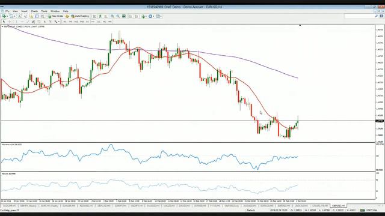Expand the Profiles dropdown arrow
This screenshot has width=385, height=216.
[x=14, y=16]
